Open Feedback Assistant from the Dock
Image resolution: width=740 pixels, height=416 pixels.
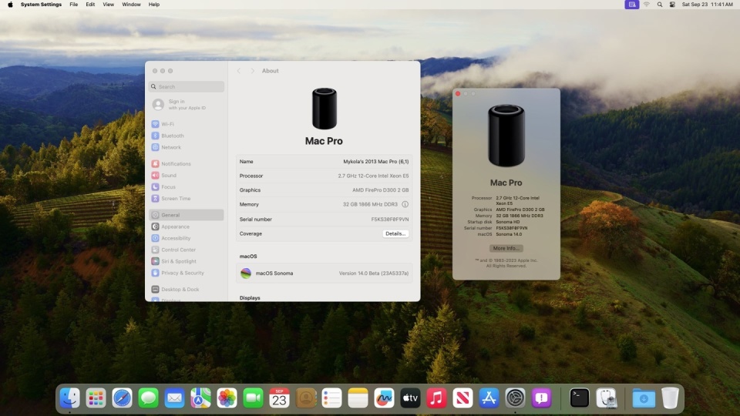point(541,398)
